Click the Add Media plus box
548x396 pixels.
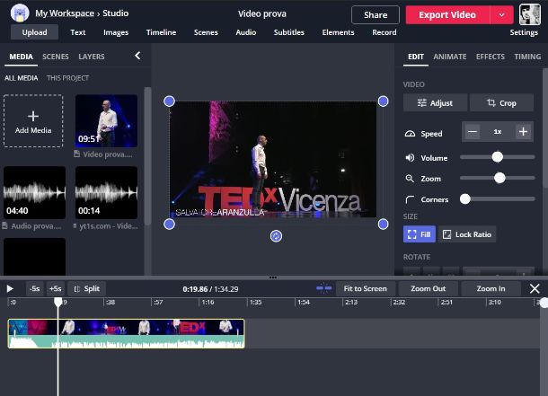(33, 121)
